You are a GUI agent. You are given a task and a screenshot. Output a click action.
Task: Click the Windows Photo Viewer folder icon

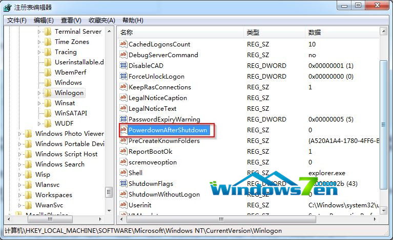[x=28, y=134]
